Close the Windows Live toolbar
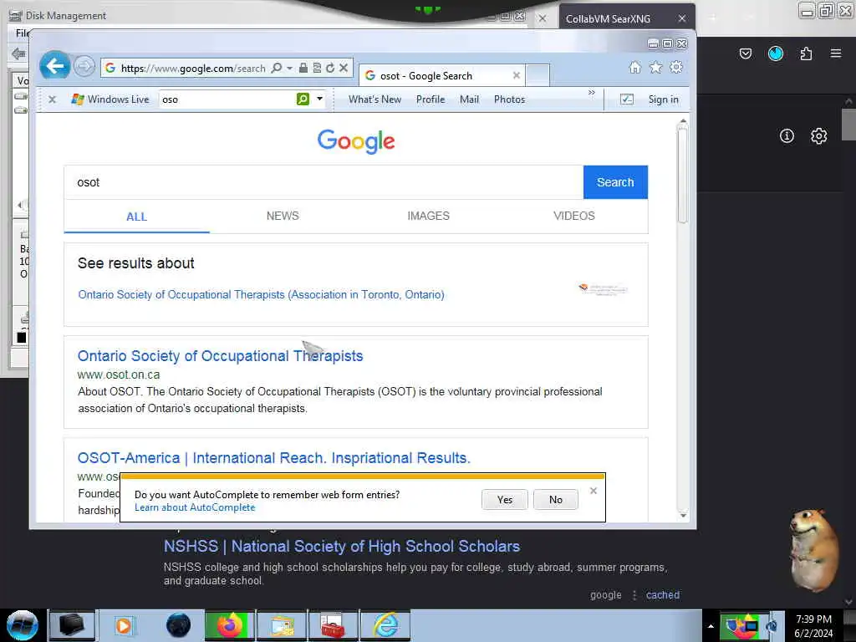856x642 pixels. pos(52,99)
